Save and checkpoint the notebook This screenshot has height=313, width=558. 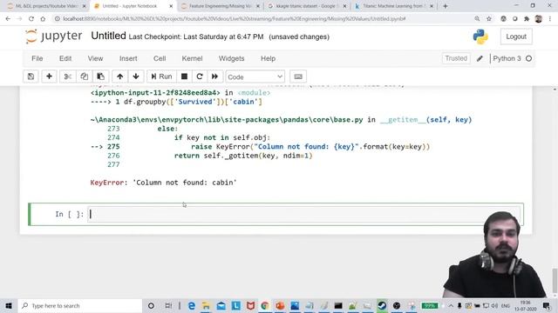31,77
